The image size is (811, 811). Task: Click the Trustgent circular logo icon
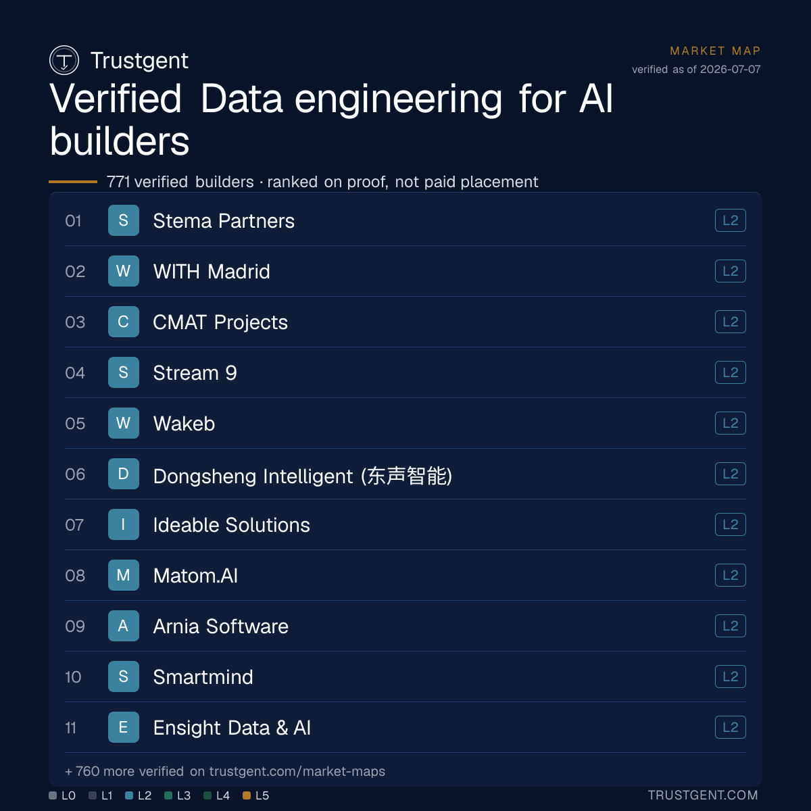64,60
